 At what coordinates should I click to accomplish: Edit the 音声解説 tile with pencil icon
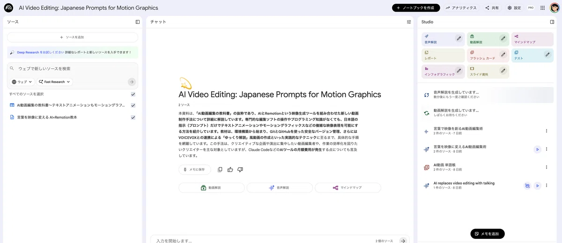459,38
